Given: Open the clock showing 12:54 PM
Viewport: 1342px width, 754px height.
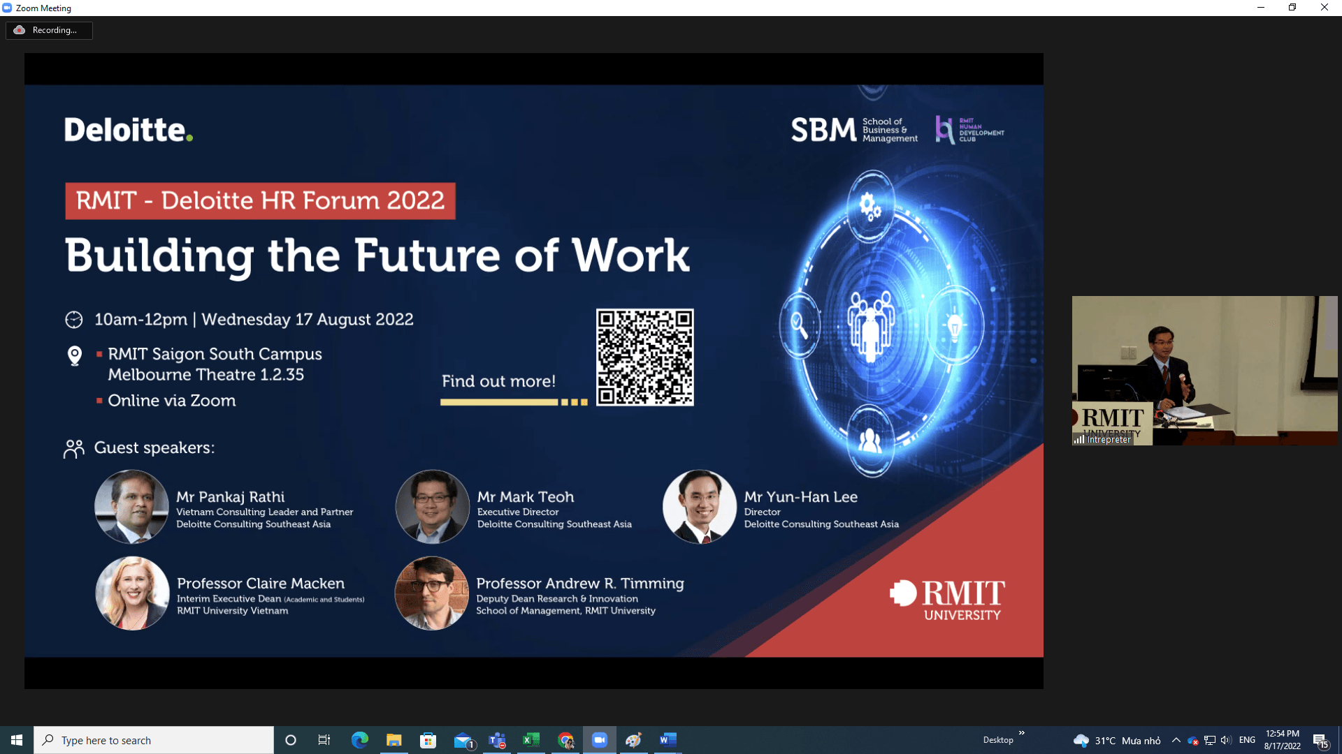Looking at the screenshot, I should pyautogui.click(x=1283, y=740).
